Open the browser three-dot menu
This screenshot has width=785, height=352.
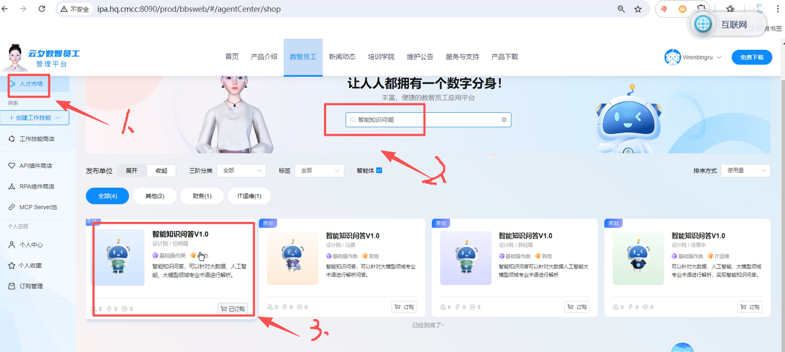(778, 9)
